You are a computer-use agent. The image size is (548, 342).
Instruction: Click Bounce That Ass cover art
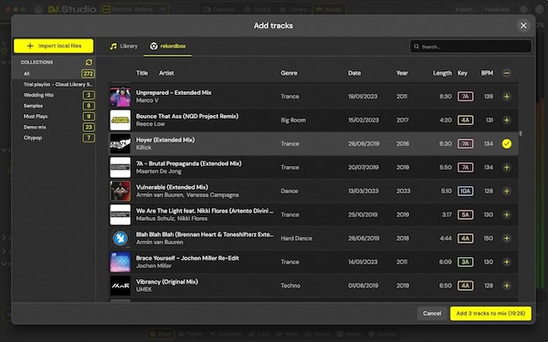coord(121,120)
